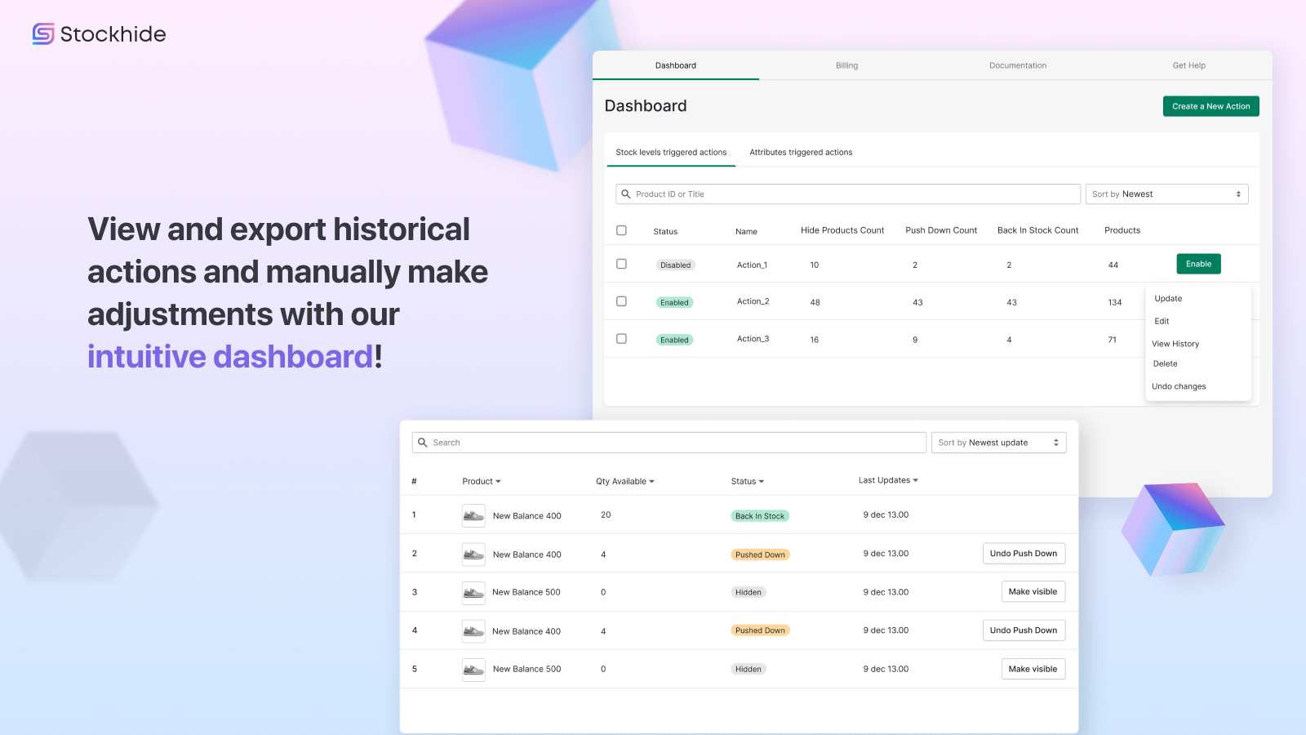Click the Disabled status badge for Action_1
Screen dimensions: 1306x735
coord(675,265)
